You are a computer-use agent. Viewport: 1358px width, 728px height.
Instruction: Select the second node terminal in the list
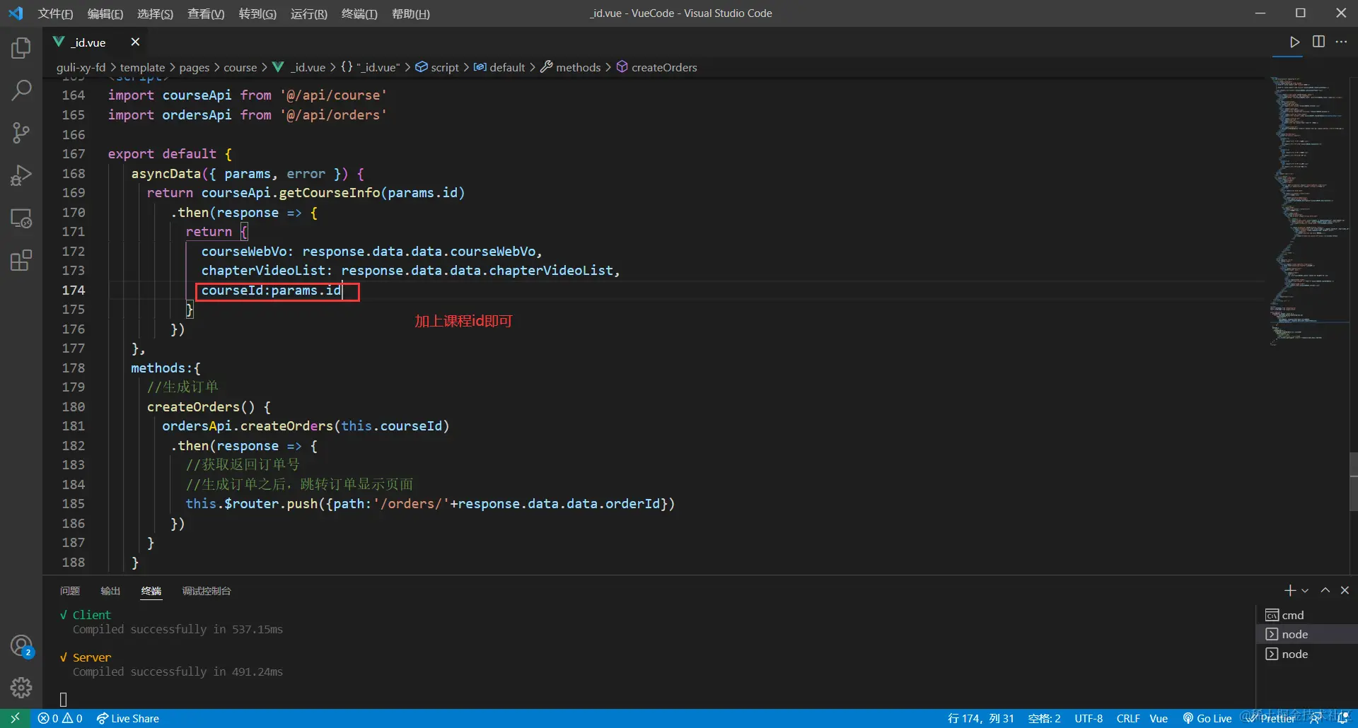coord(1307,654)
